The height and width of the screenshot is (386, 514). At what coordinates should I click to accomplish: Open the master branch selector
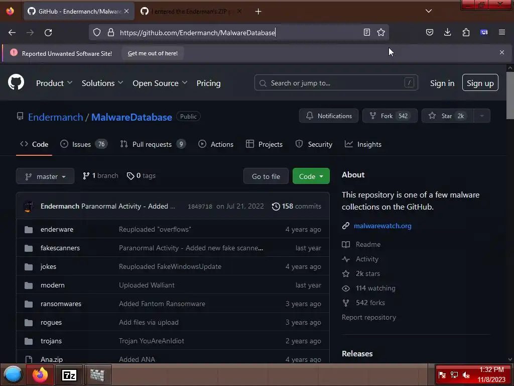coord(45,176)
